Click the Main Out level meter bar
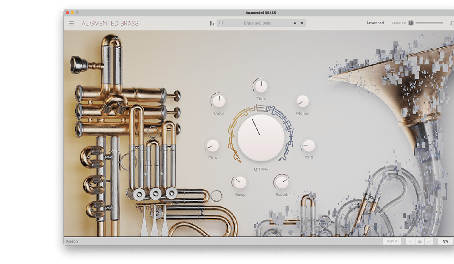Viewport: 454px width, 264px height. coord(429,23)
